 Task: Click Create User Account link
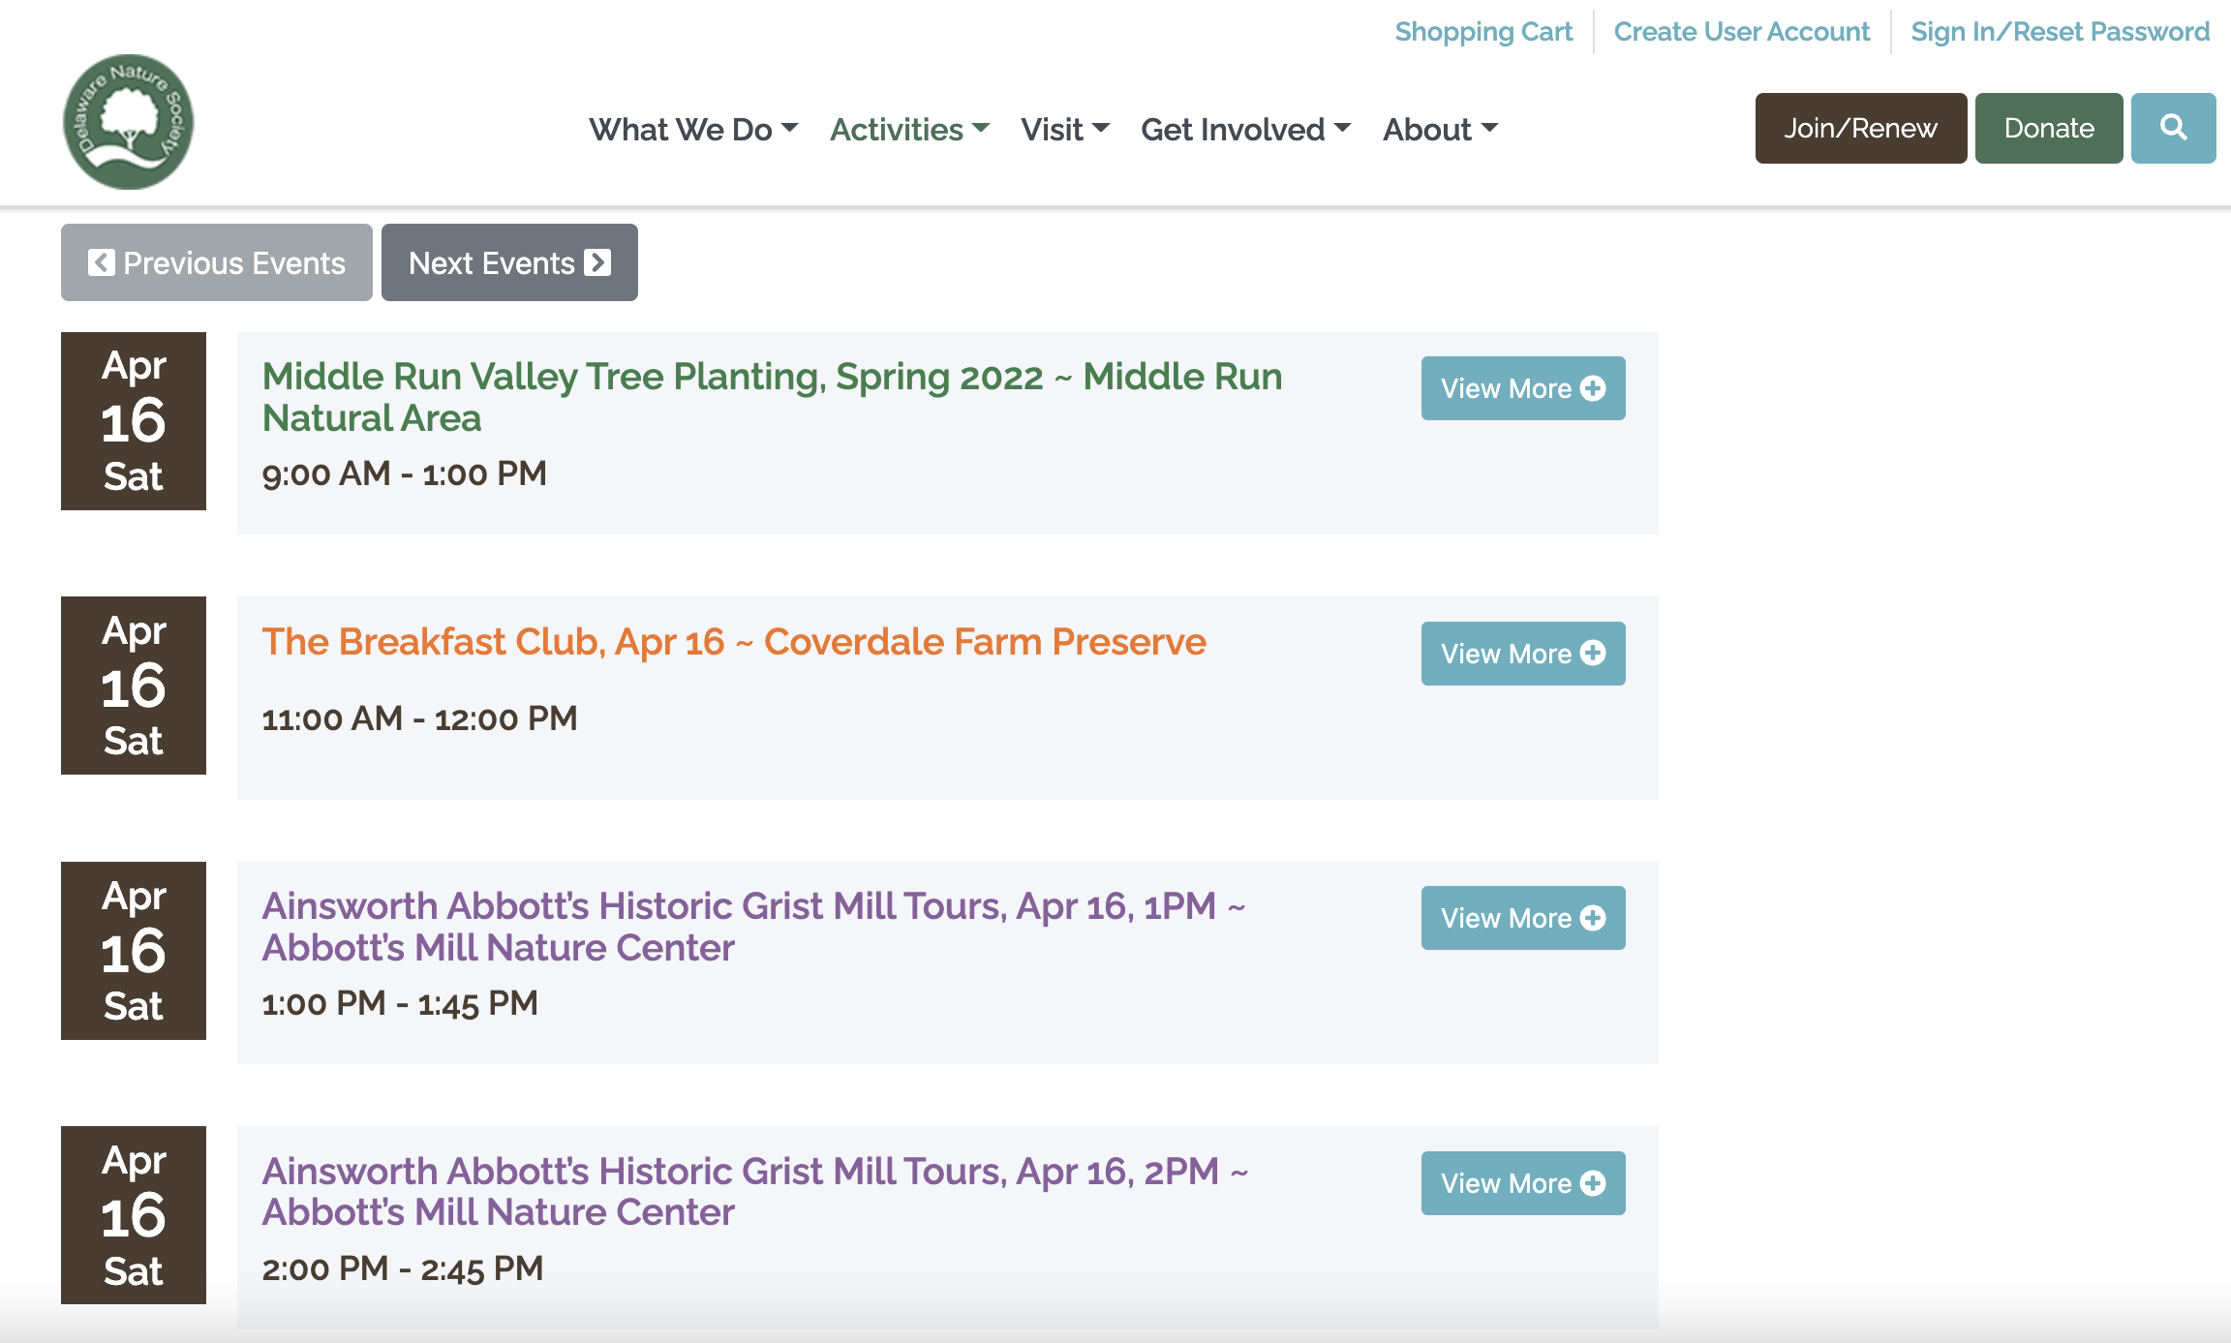(1741, 32)
